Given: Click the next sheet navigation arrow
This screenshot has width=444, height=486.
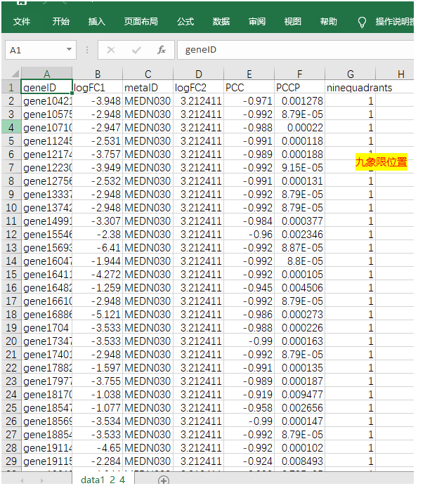Looking at the screenshot, I should click(x=41, y=480).
